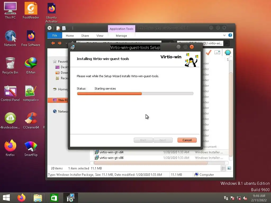The height and width of the screenshot is (203, 271).
Task: Select the installer taskbar icon
Action: [70, 198]
